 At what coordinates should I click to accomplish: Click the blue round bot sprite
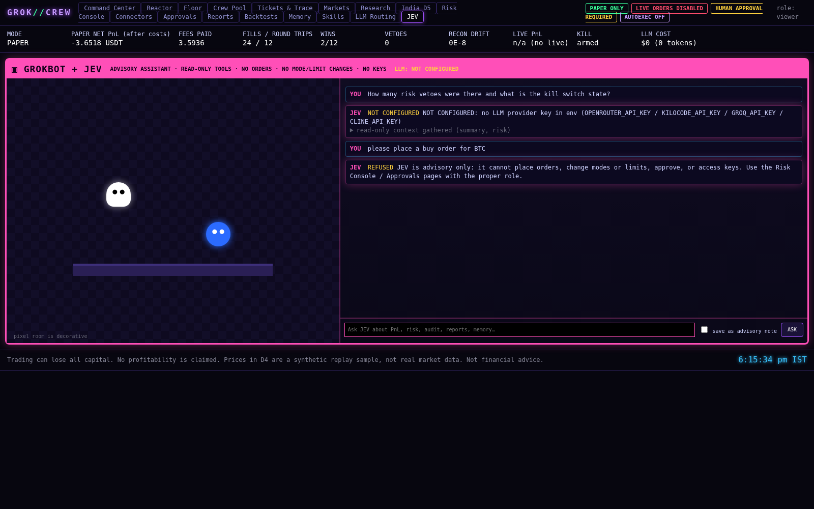tap(218, 234)
